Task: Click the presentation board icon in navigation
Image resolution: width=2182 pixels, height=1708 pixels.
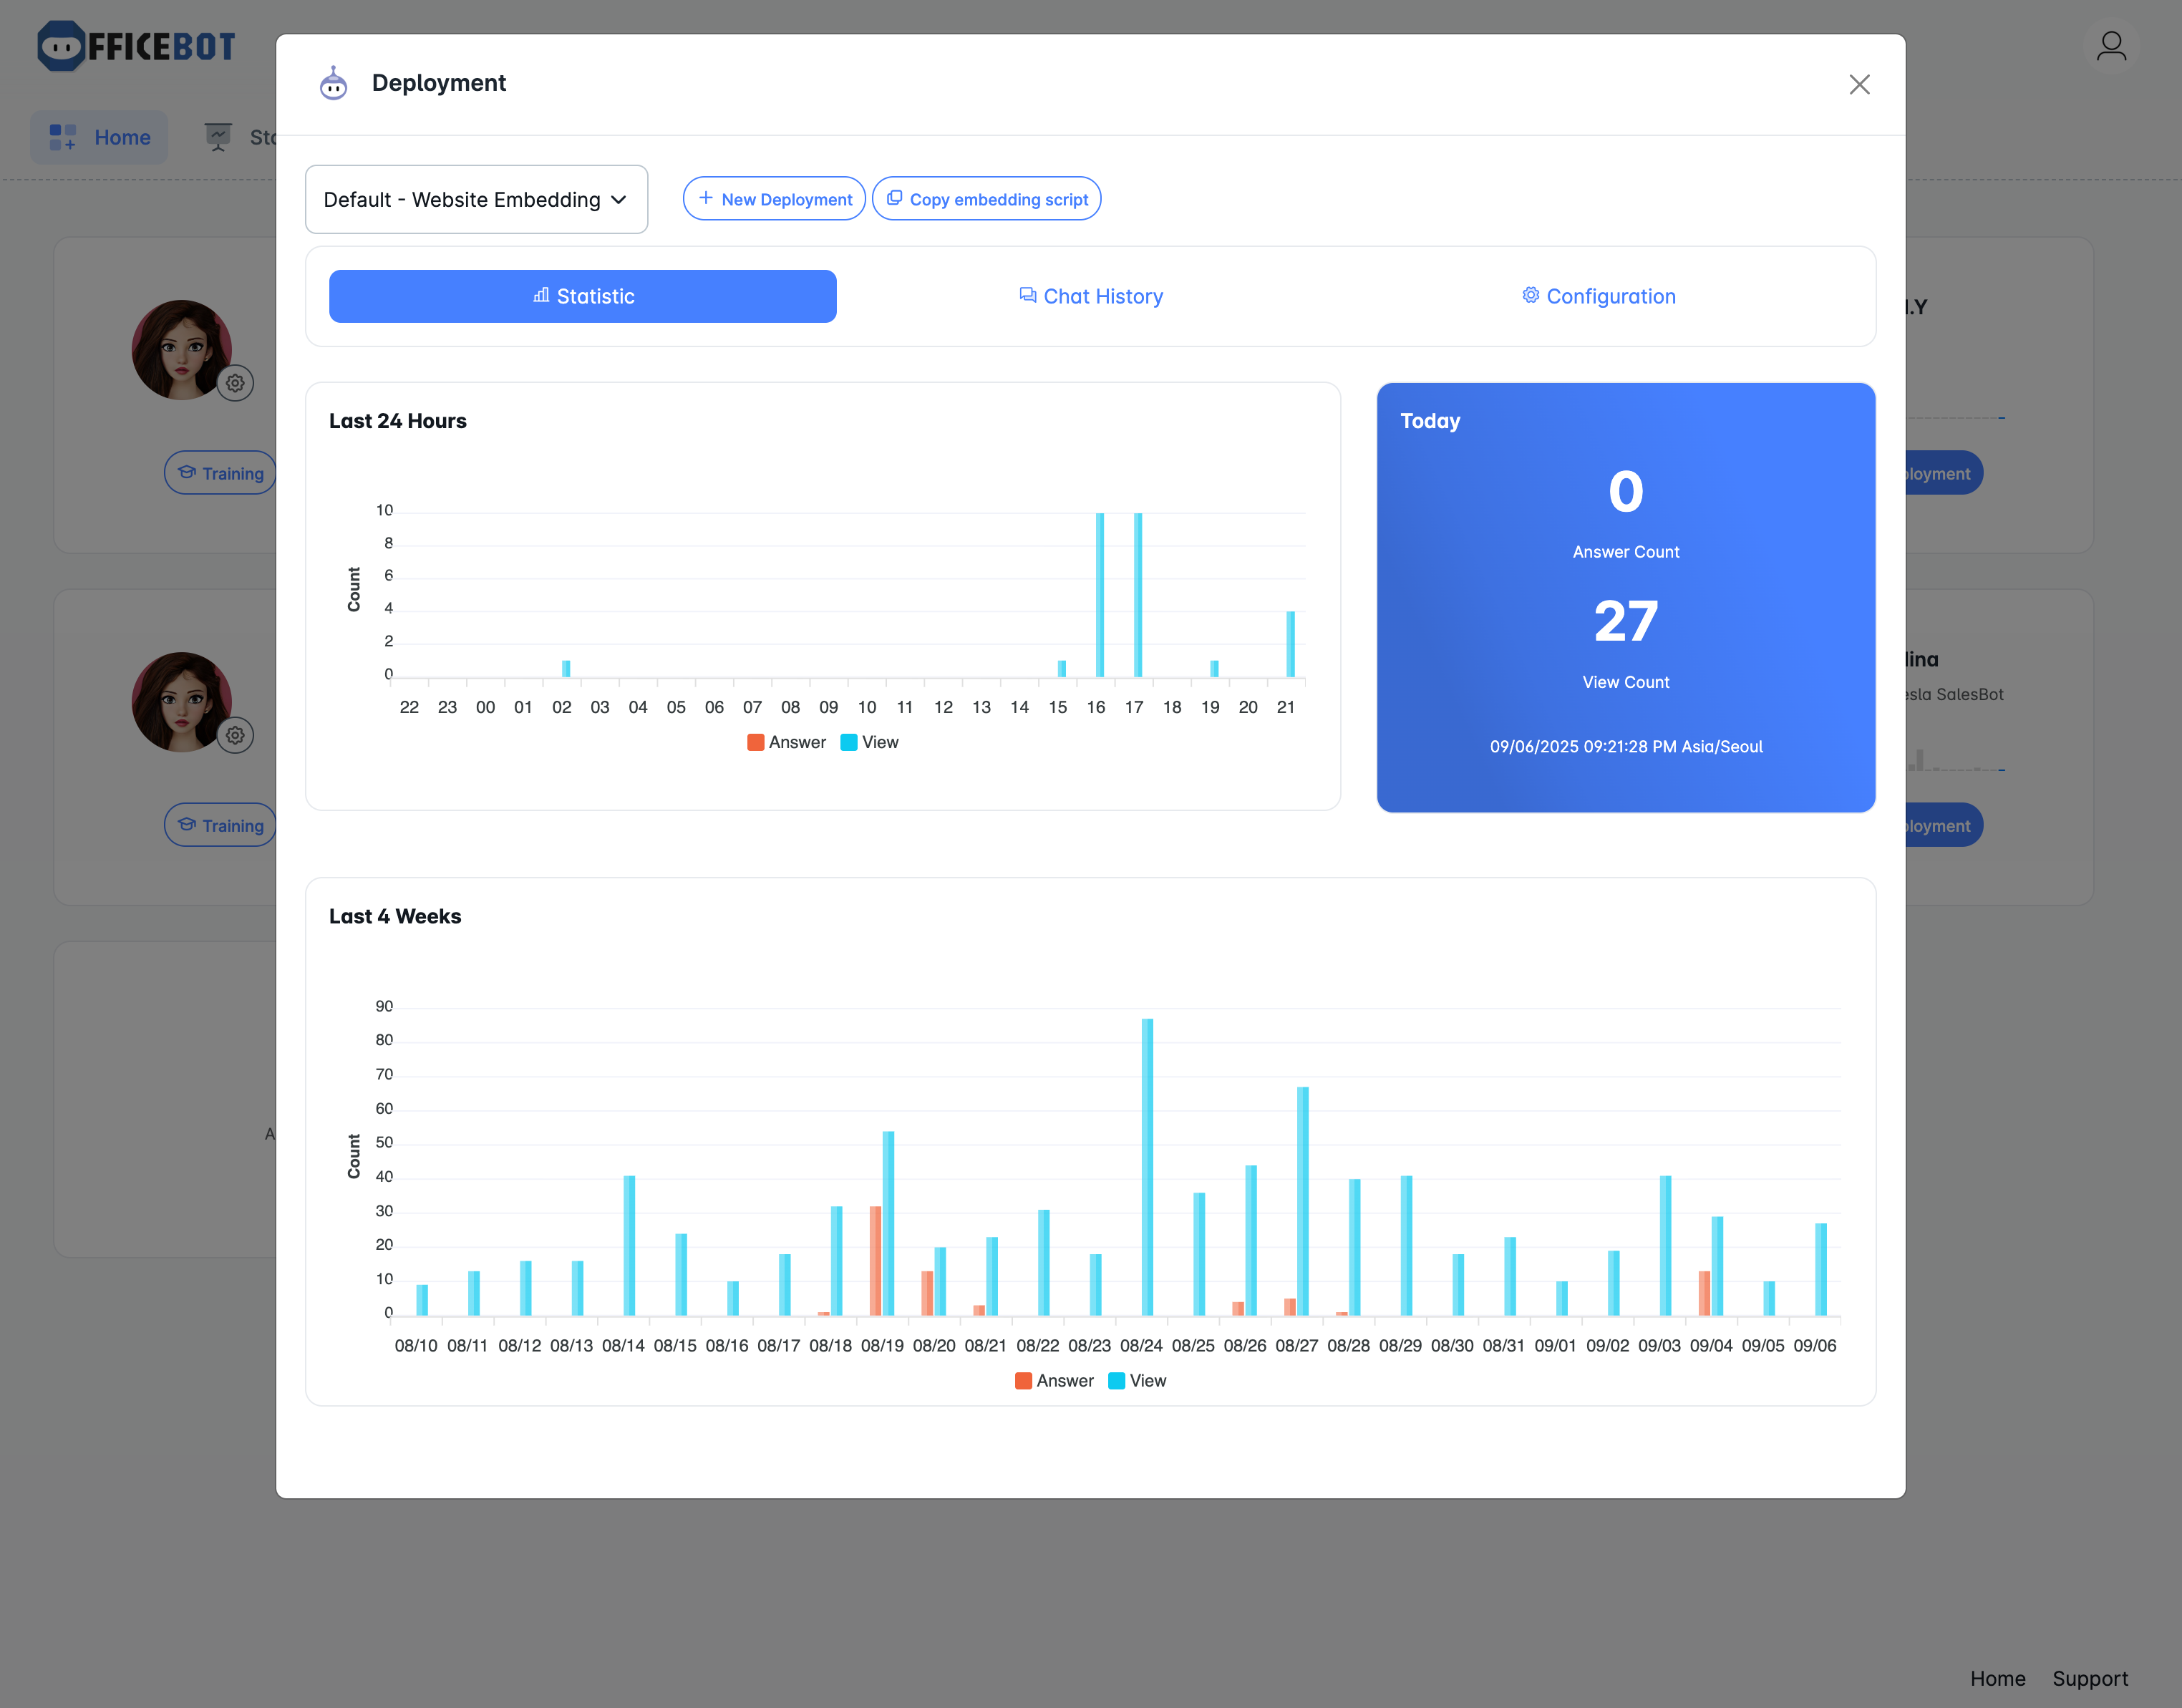Action: pyautogui.click(x=218, y=137)
